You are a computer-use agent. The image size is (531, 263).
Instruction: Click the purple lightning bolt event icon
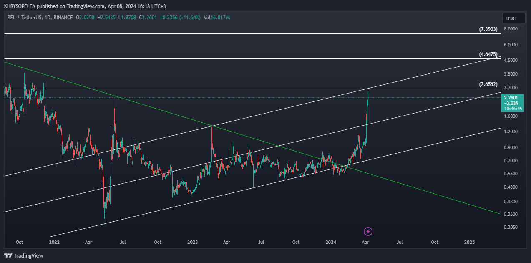point(368,231)
